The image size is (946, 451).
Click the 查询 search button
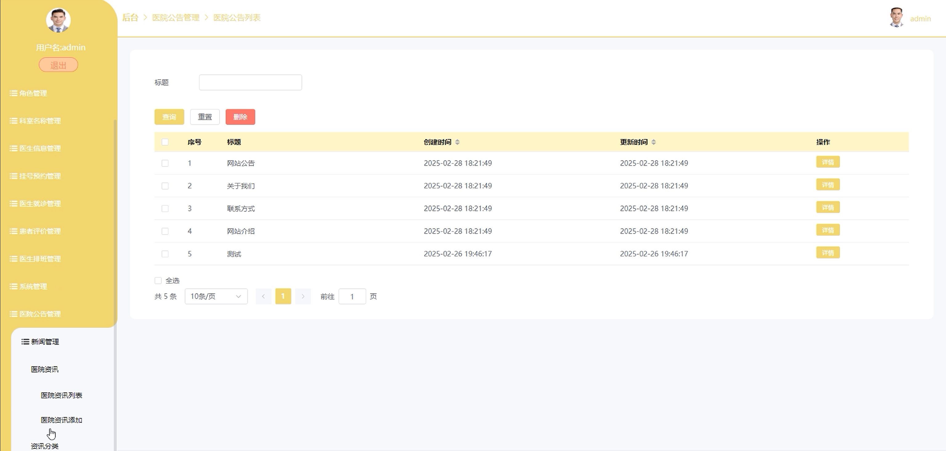pos(169,117)
